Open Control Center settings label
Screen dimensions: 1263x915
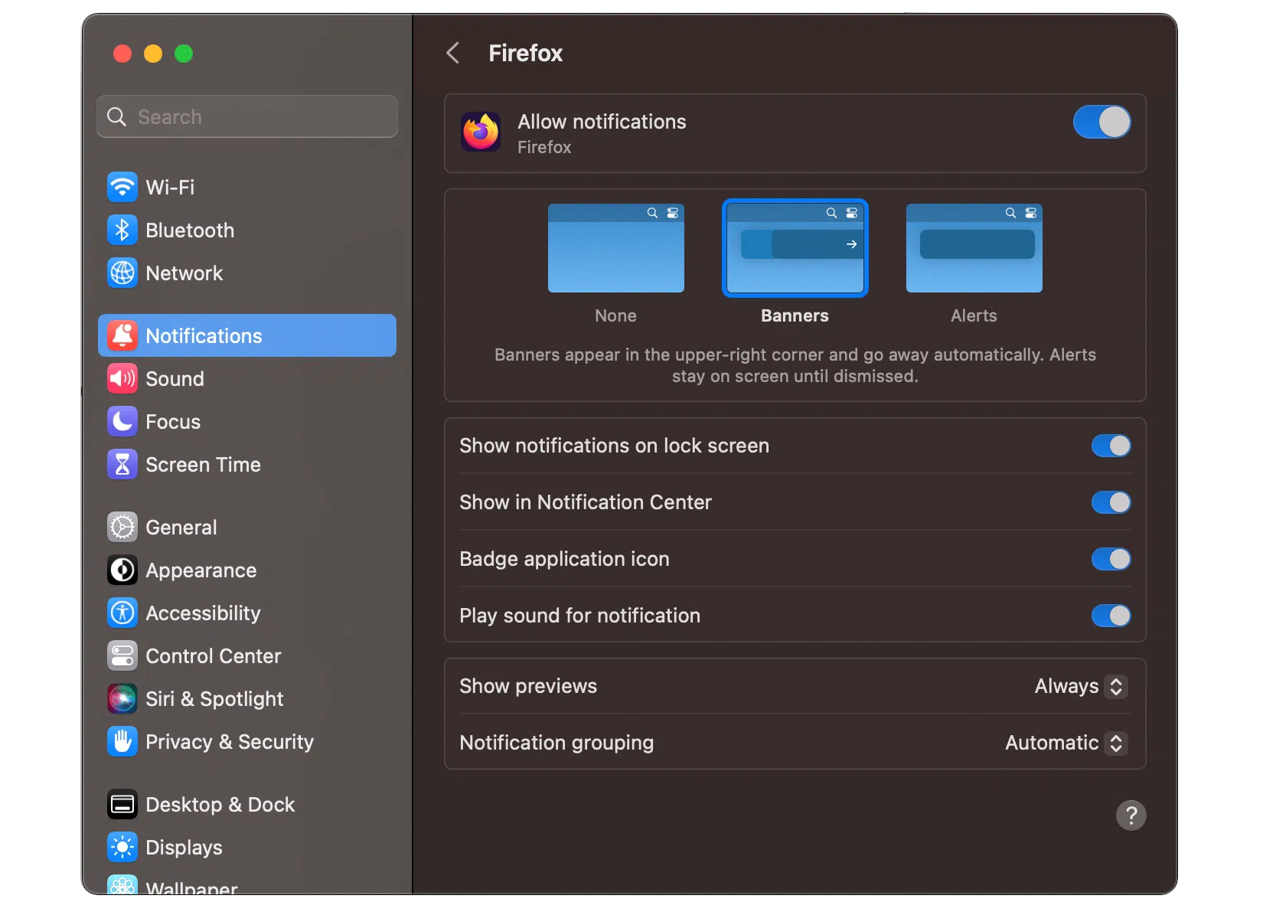214,656
